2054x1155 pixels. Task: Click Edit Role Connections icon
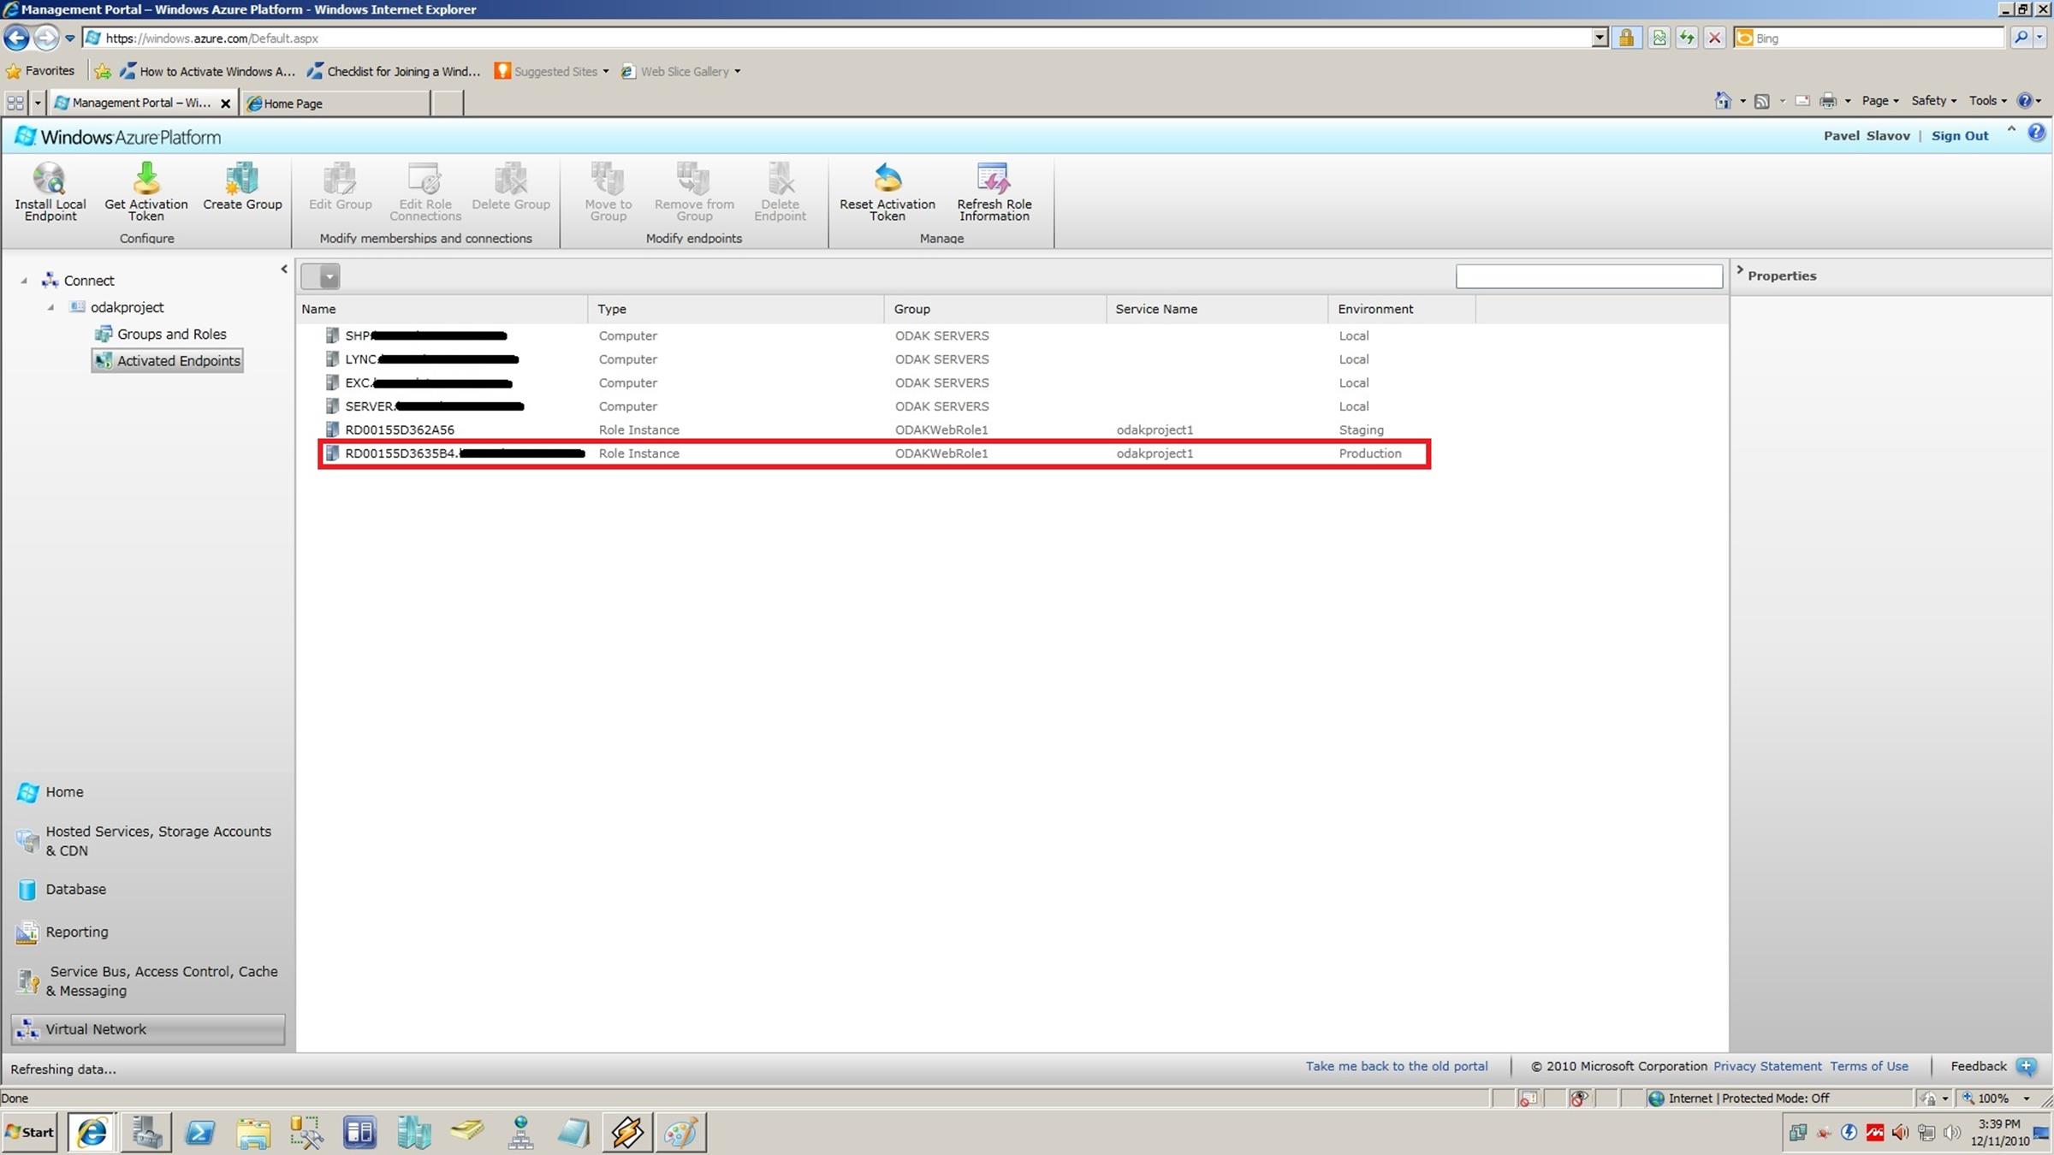[424, 178]
